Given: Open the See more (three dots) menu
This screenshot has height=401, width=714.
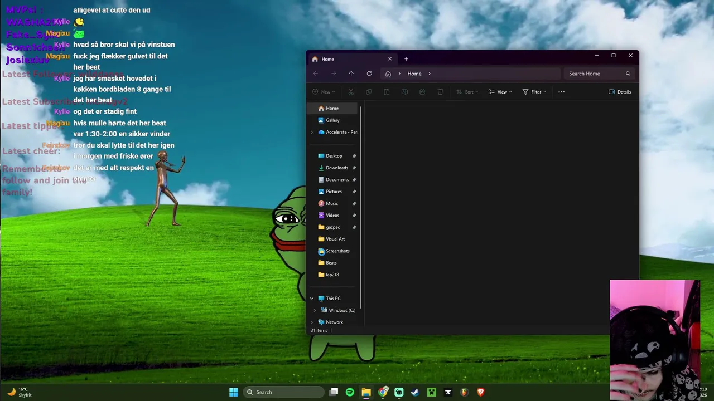Looking at the screenshot, I should coord(561,92).
